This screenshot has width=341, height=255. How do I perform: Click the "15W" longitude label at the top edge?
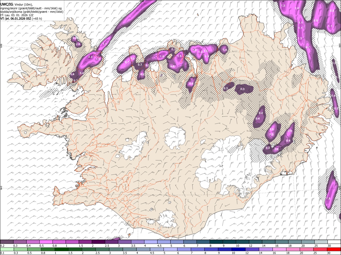point(283,1)
